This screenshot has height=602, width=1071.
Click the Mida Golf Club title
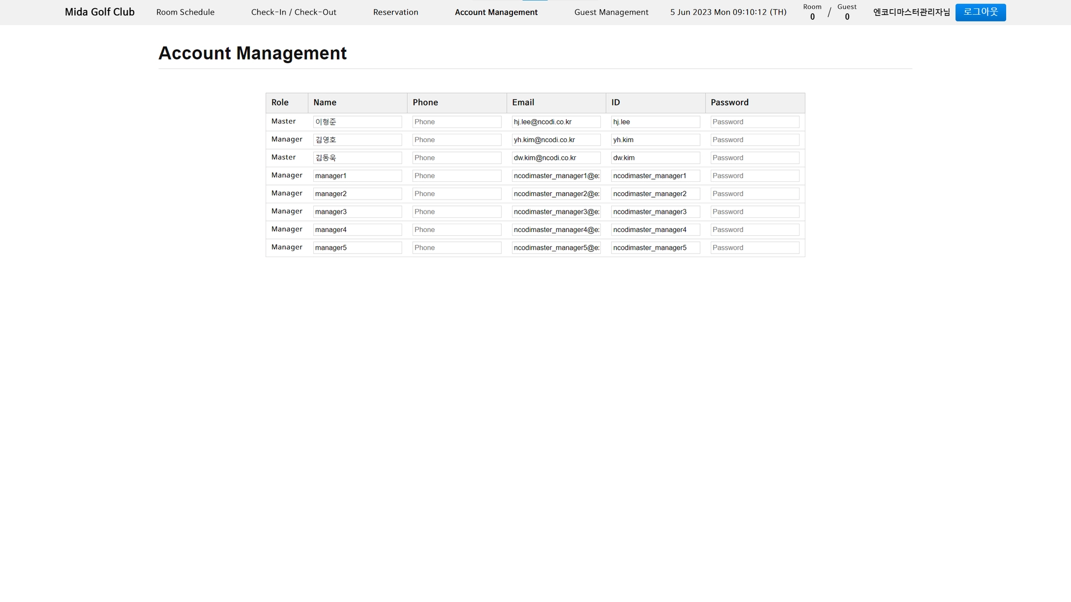pos(99,12)
